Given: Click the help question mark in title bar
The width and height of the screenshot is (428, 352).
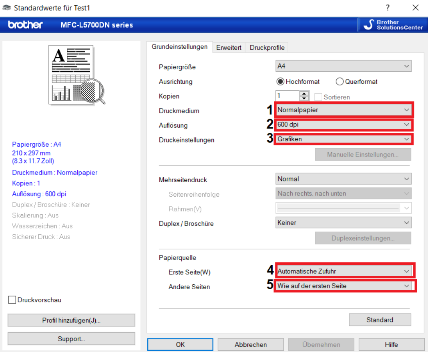Looking at the screenshot, I should [x=388, y=8].
